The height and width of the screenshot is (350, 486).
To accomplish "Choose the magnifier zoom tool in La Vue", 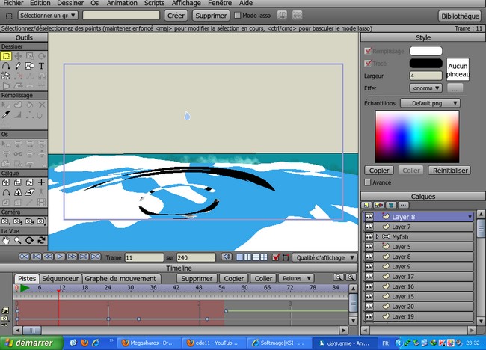I will point(17,241).
